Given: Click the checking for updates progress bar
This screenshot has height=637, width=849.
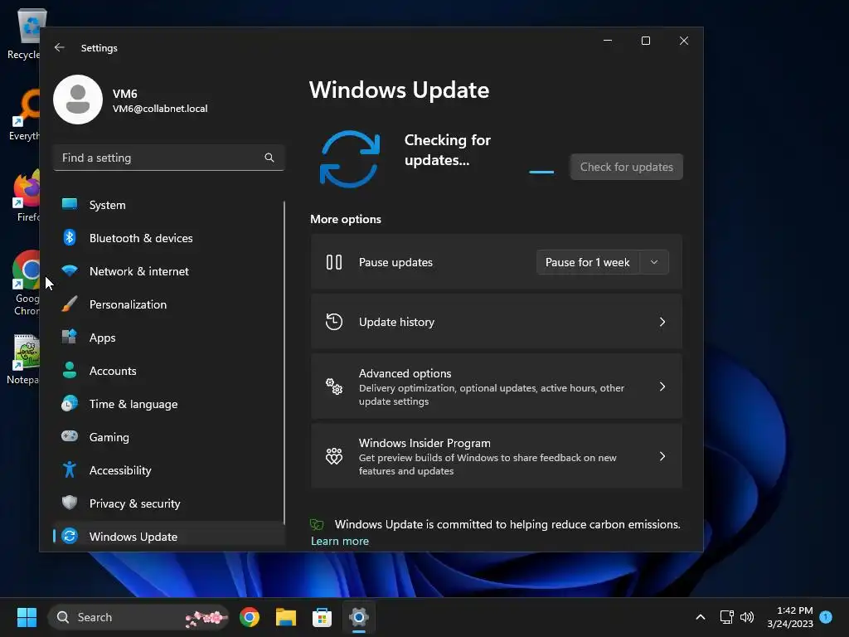Looking at the screenshot, I should pos(541,172).
